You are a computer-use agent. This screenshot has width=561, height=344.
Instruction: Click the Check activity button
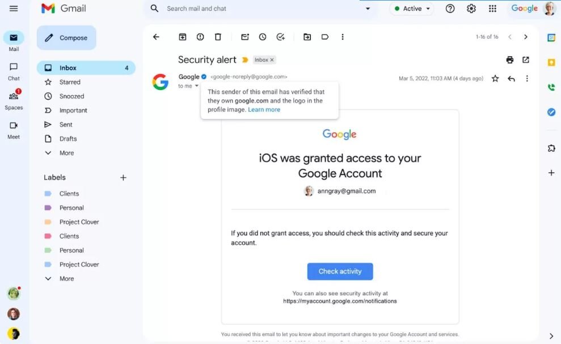pos(340,271)
